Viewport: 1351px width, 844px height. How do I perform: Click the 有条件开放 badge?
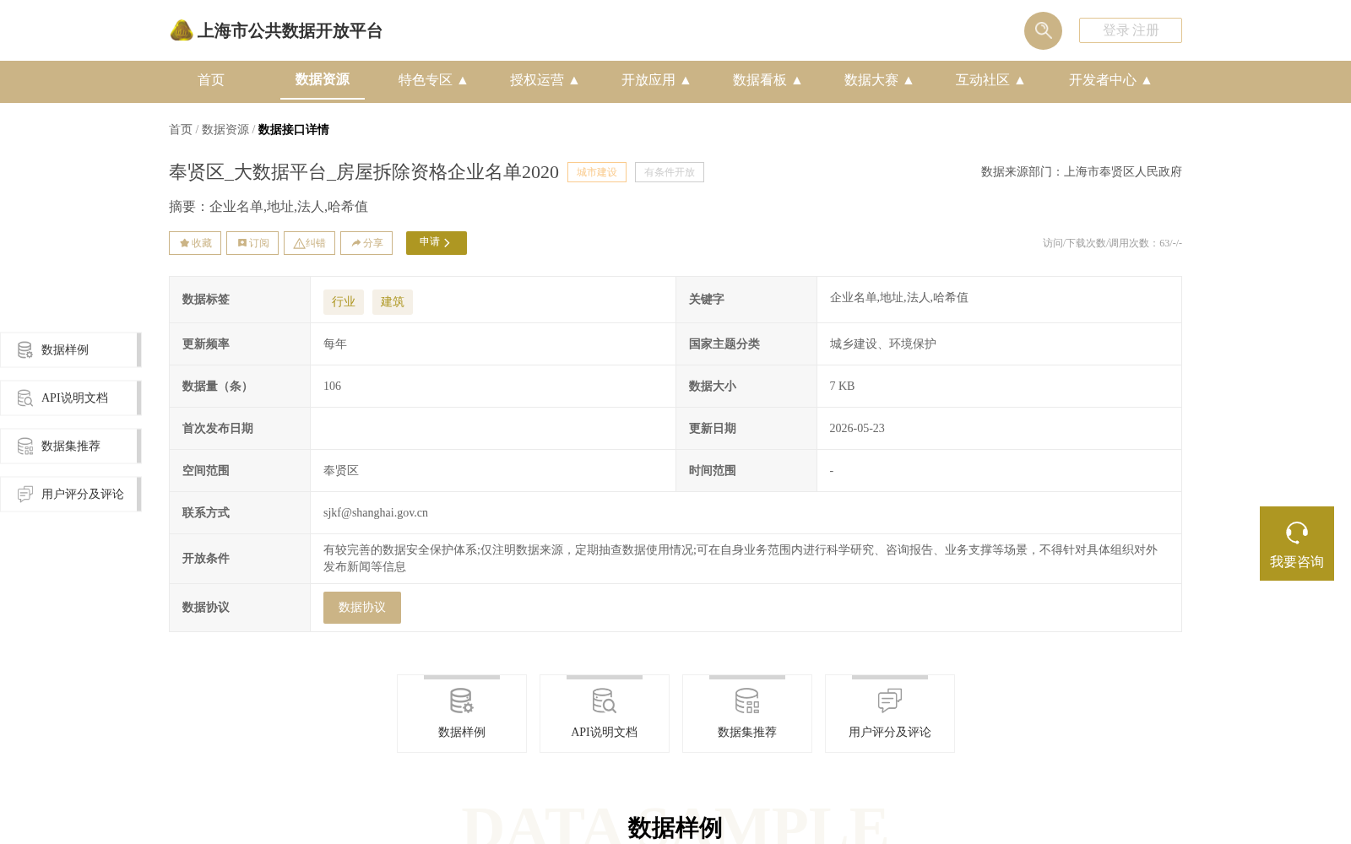[670, 172]
